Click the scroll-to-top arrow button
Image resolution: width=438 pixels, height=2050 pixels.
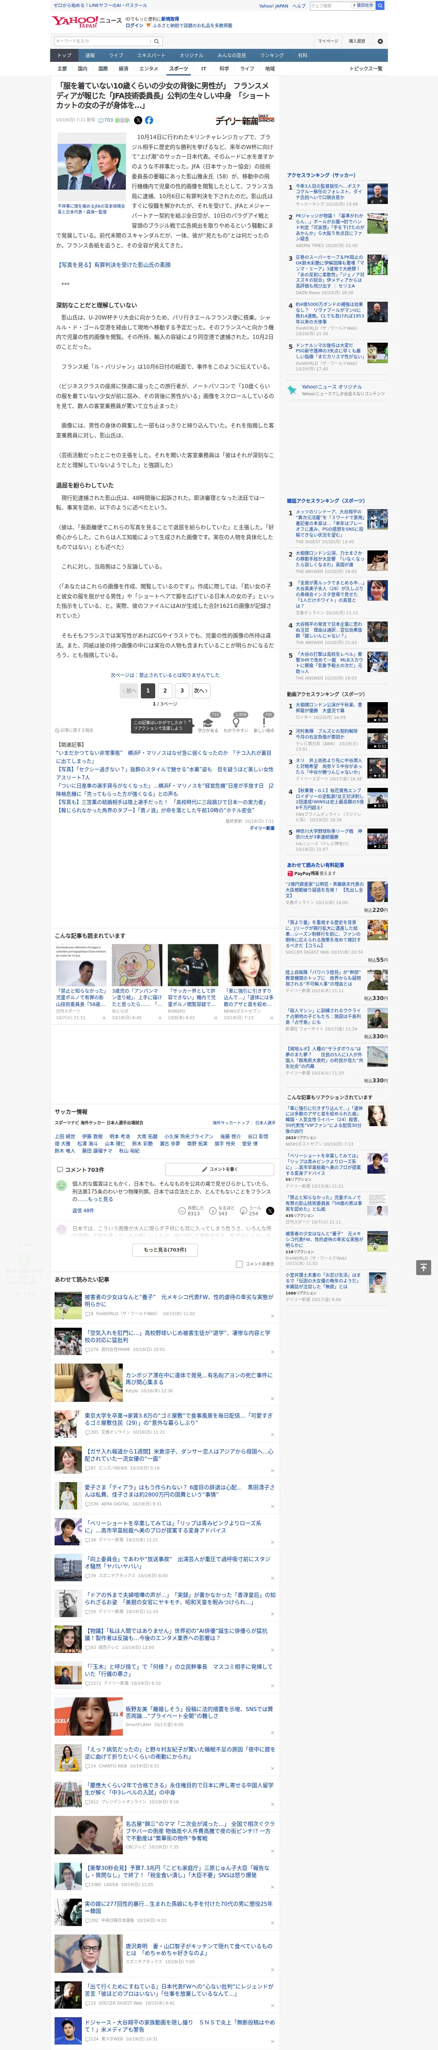424,1267
